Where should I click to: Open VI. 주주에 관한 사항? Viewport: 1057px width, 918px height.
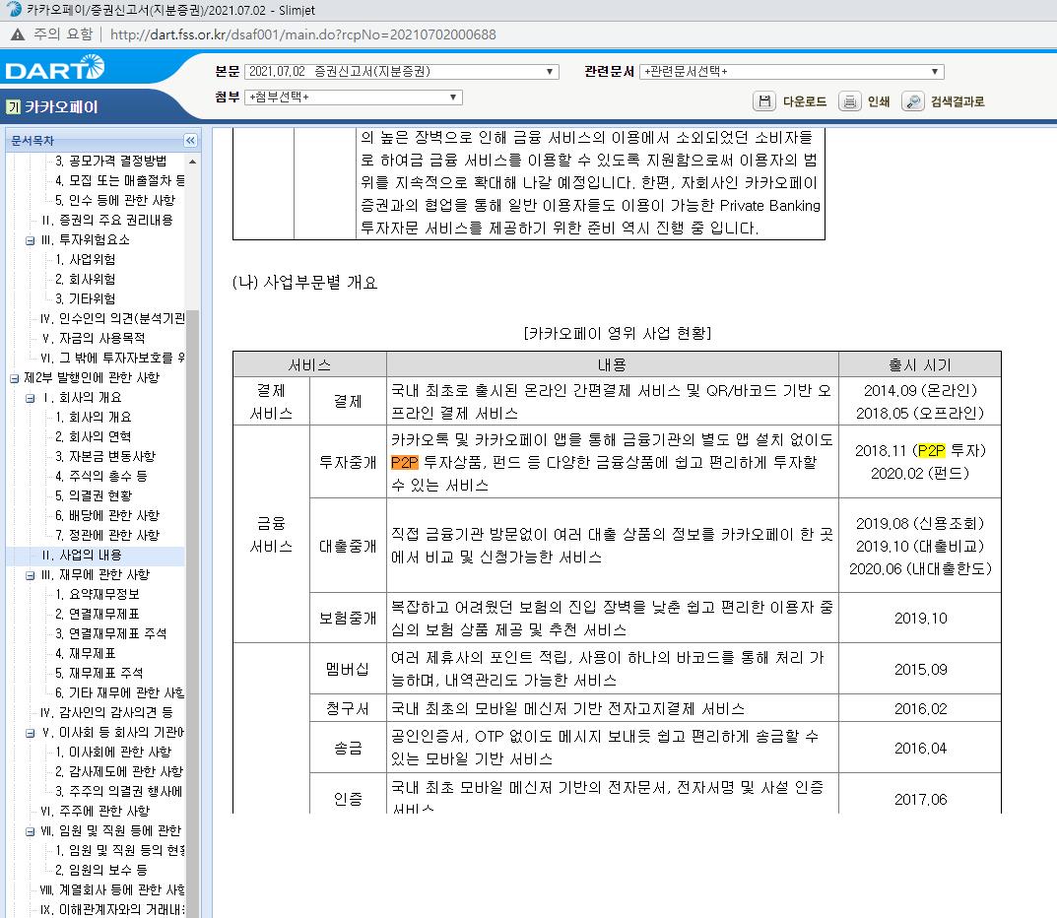point(95,811)
